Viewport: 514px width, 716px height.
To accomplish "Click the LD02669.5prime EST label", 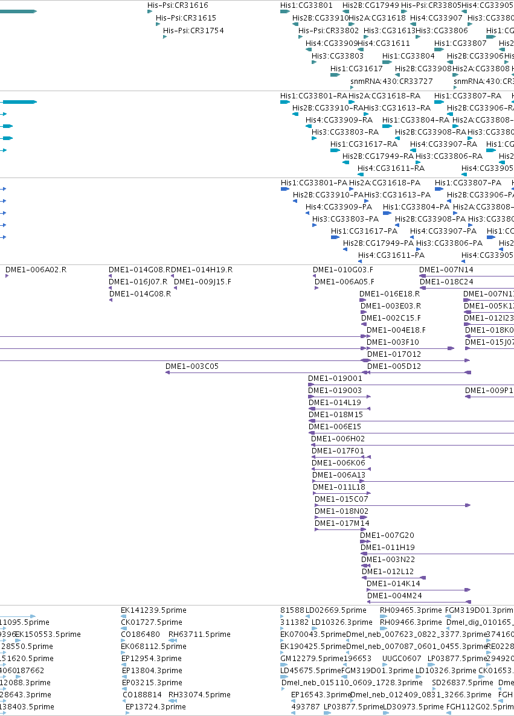I will [336, 610].
